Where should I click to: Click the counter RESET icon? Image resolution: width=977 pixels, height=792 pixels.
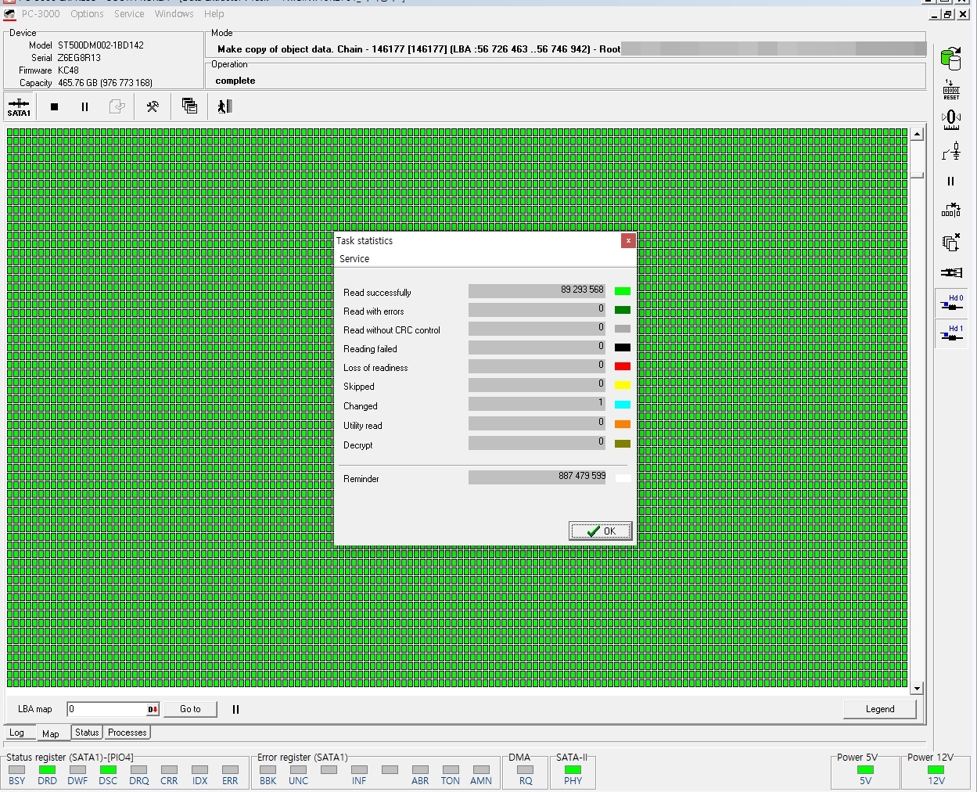click(951, 90)
